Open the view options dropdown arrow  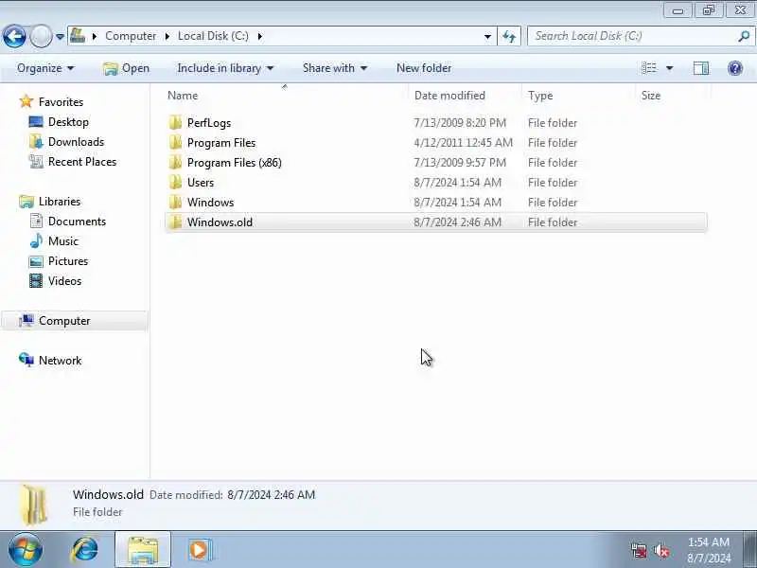[670, 68]
